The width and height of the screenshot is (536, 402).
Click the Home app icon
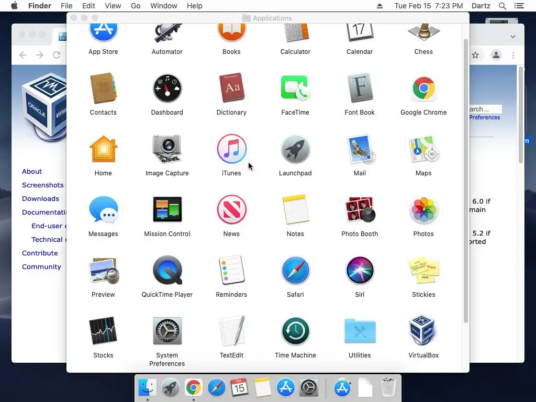(103, 149)
